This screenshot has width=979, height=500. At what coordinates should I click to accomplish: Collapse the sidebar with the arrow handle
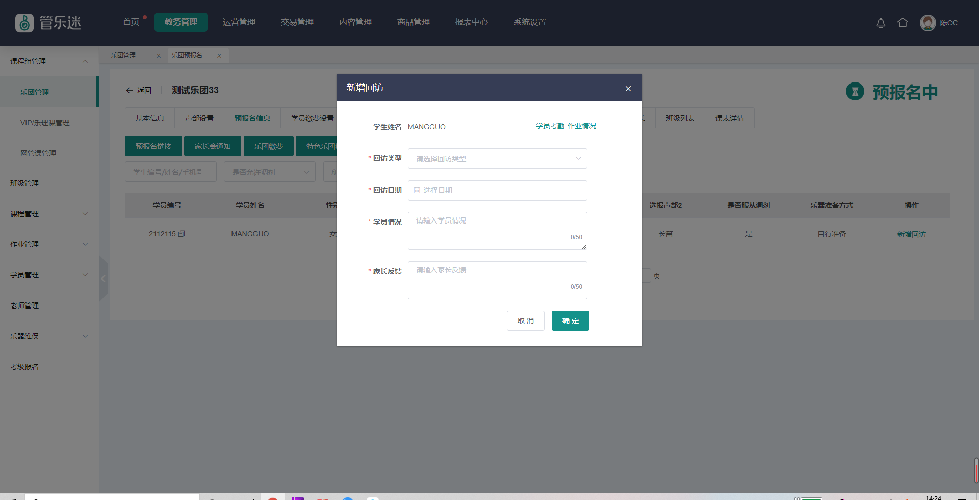[x=104, y=279]
